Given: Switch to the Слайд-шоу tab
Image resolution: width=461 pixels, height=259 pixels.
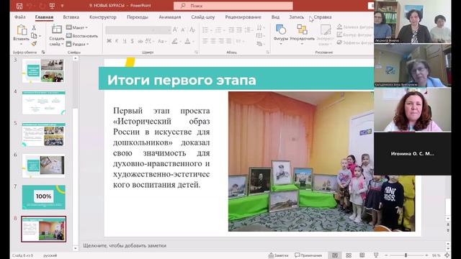Looking at the screenshot, I should tap(203, 17).
